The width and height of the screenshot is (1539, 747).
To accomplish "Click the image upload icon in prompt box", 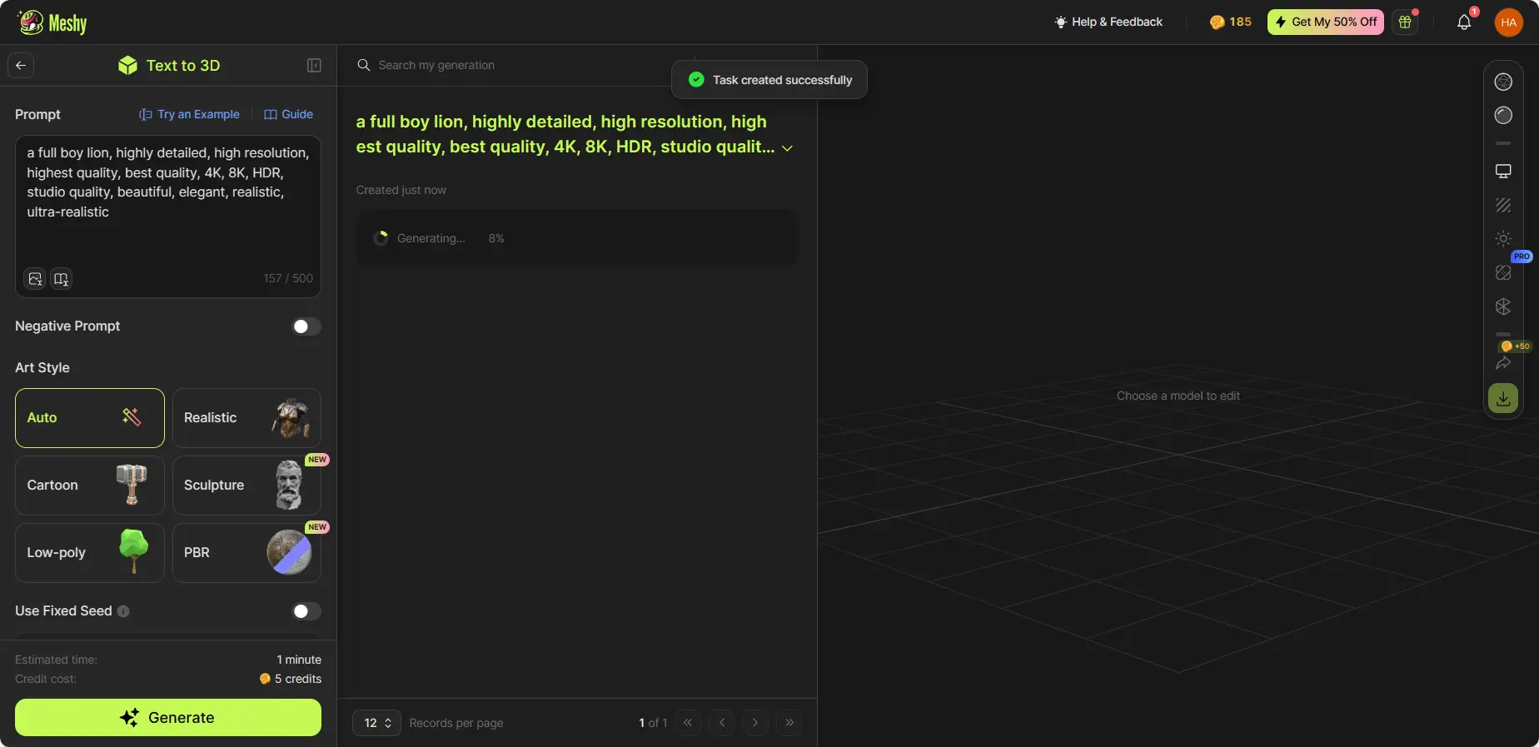I will click(x=35, y=279).
